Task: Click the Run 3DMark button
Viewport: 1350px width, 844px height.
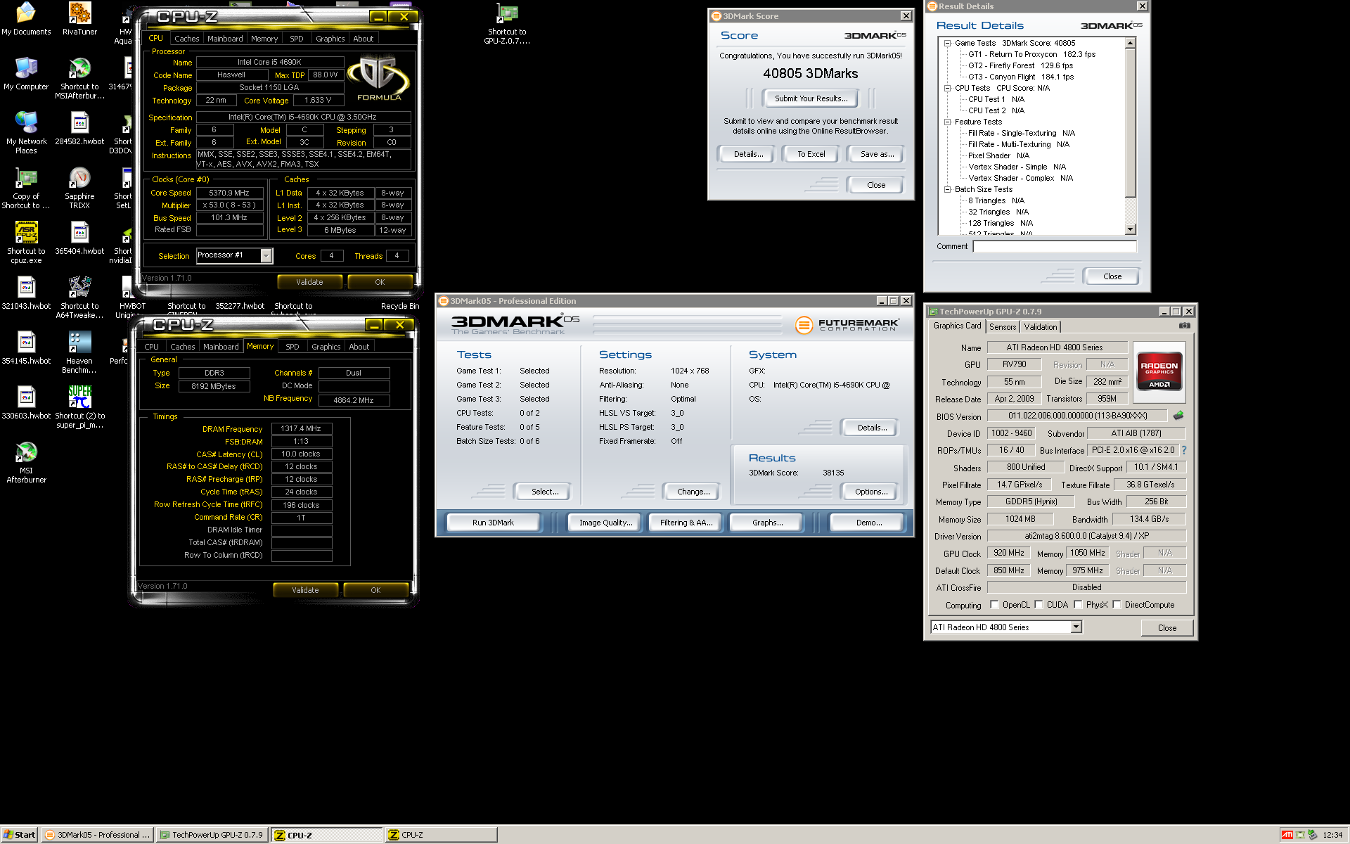Action: tap(493, 523)
